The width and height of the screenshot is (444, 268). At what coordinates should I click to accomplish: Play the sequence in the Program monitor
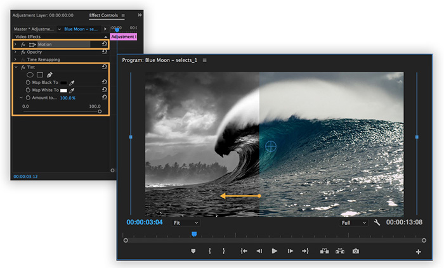point(274,251)
